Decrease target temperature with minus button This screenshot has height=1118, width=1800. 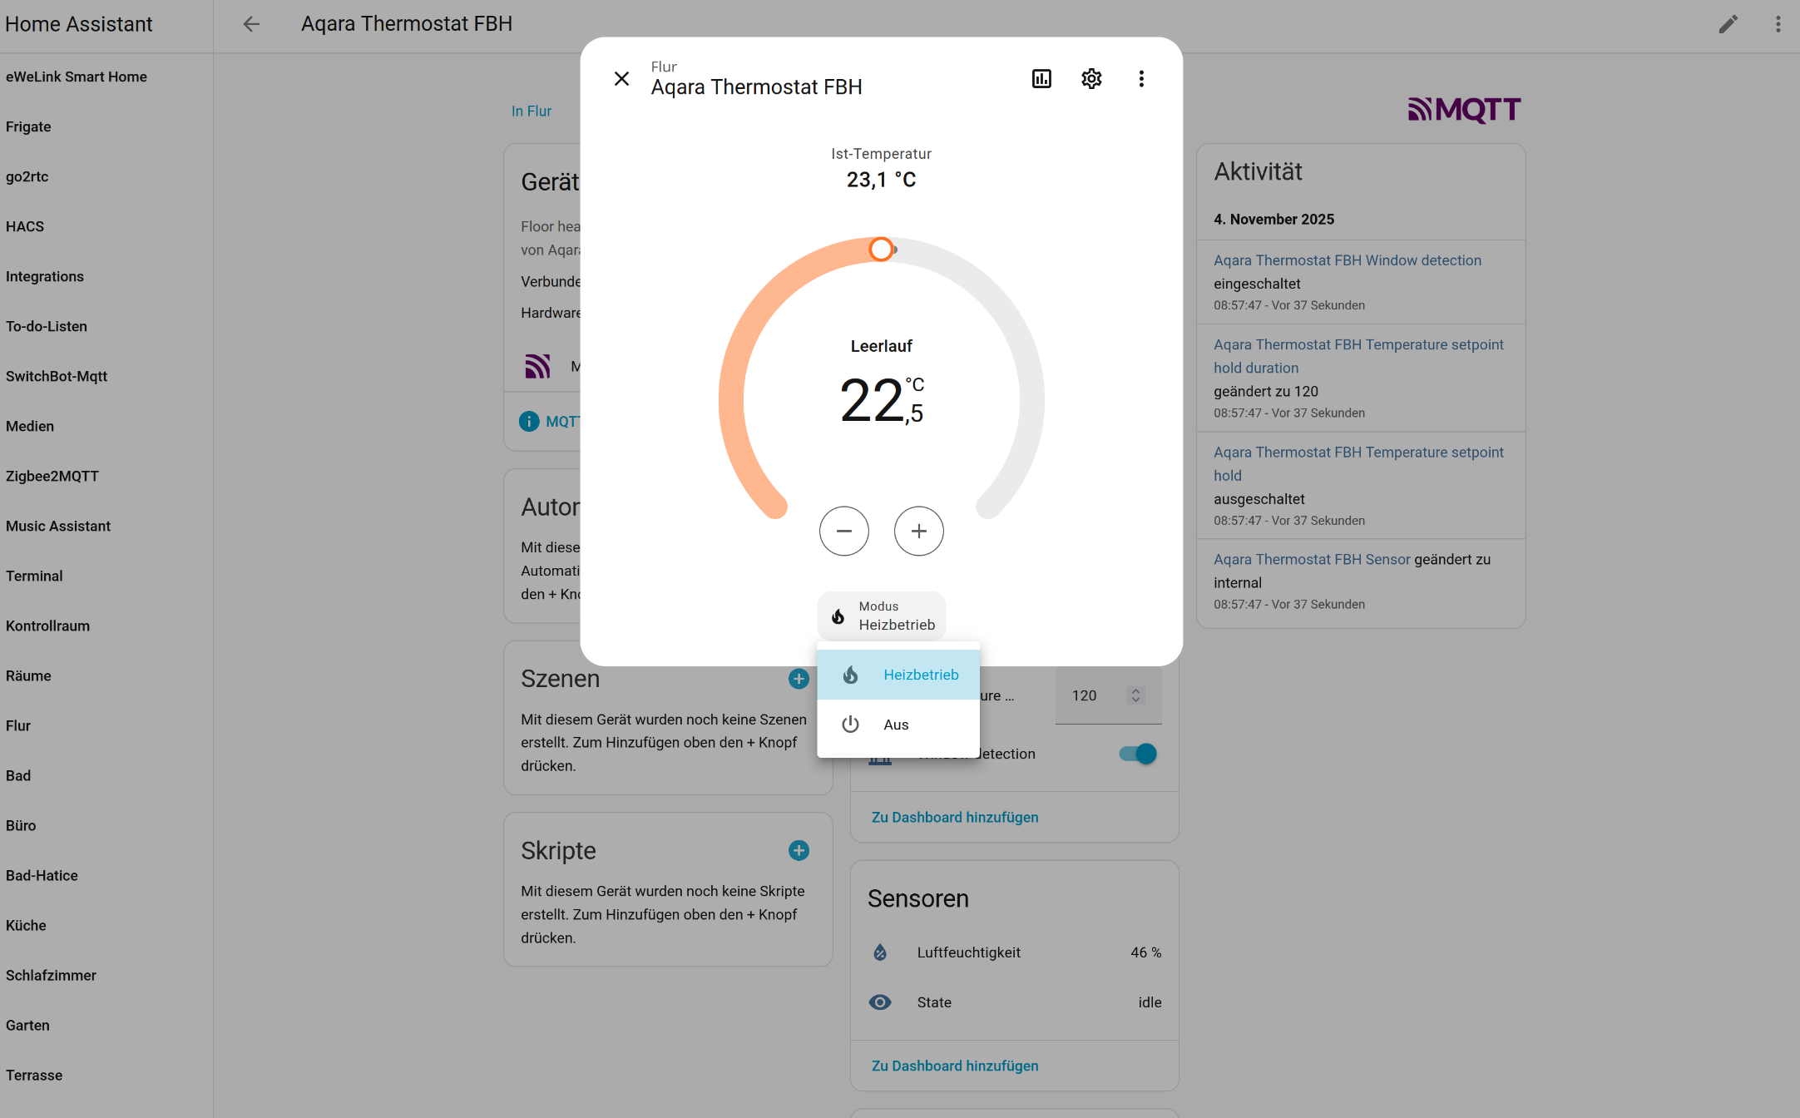(843, 531)
